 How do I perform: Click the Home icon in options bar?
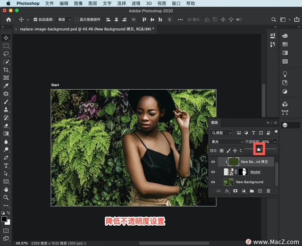(x=8, y=19)
